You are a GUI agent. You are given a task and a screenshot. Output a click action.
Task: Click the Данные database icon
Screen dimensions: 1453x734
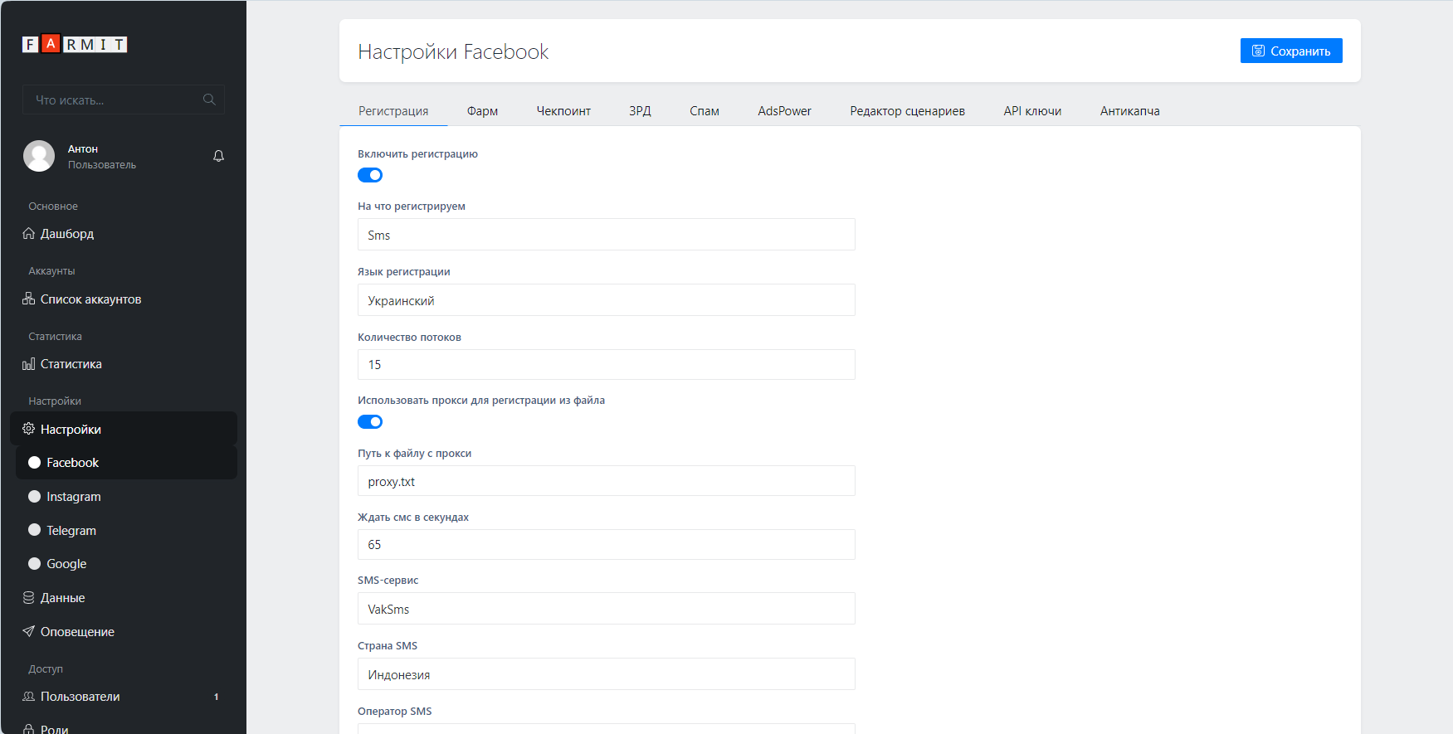(29, 597)
